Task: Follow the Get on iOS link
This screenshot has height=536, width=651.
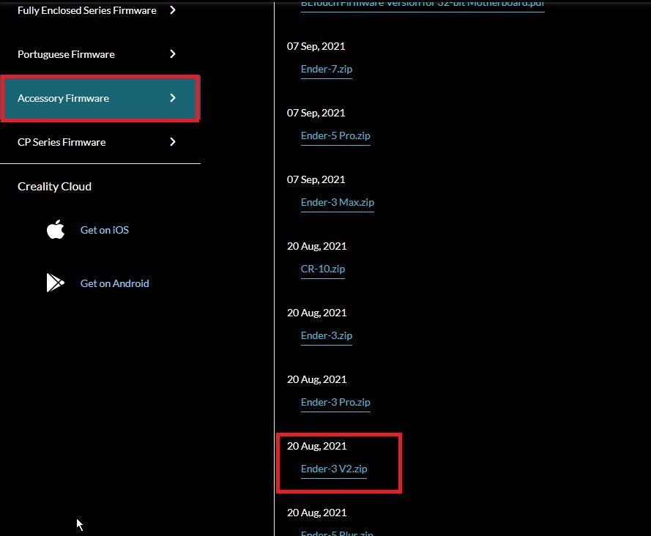Action: coord(105,230)
